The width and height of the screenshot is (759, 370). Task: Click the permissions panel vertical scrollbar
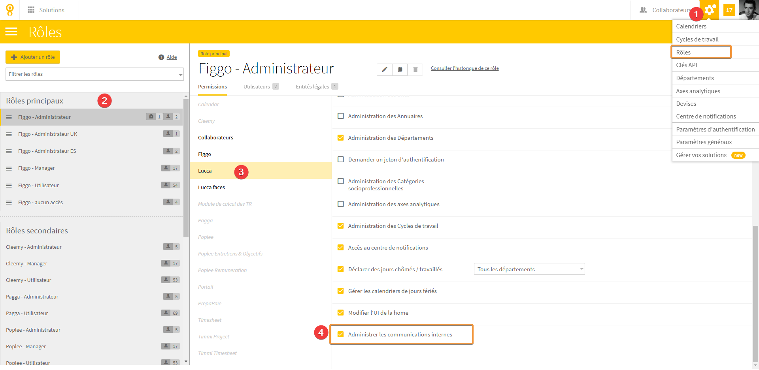click(755, 294)
